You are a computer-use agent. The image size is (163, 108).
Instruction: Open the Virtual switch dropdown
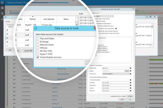[116, 74]
